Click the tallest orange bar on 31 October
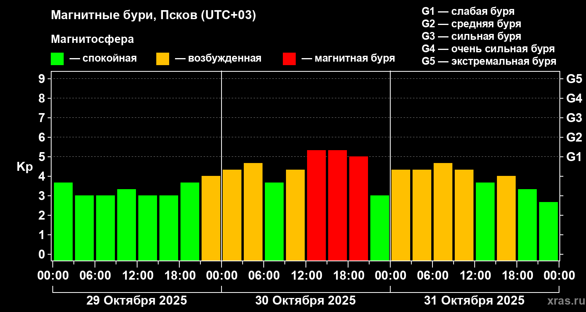586x312 pixels. pos(443,212)
